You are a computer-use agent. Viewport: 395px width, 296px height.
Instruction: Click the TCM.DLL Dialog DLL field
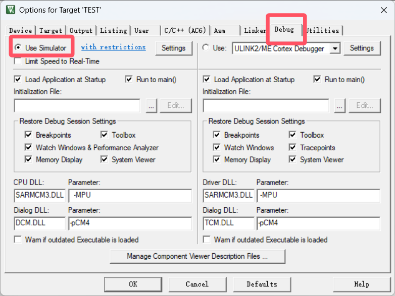(228, 223)
